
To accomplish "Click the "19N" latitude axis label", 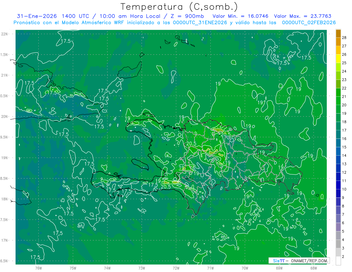I will click(5, 158).
